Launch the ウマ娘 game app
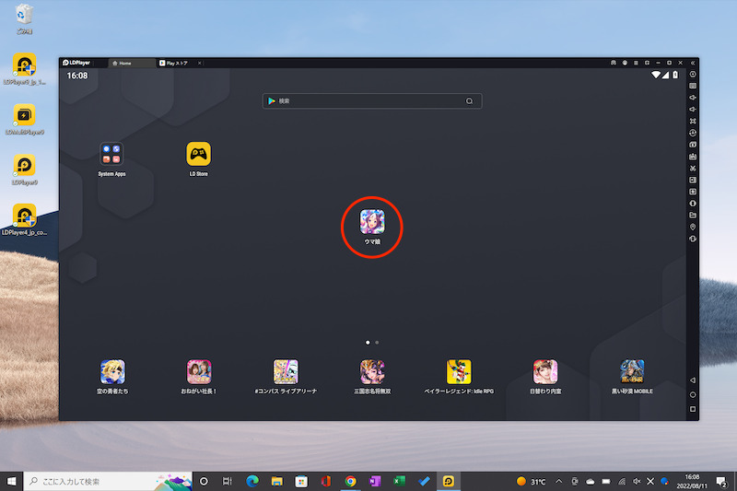The width and height of the screenshot is (737, 491). pyautogui.click(x=372, y=221)
